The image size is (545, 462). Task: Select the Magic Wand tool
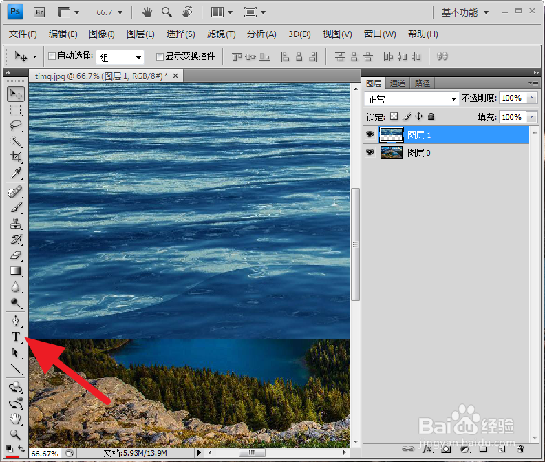coord(16,141)
